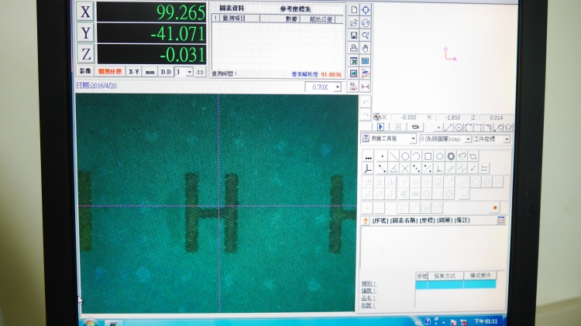This screenshot has width=581, height=326.
Task: Click the New file icon
Action: coord(354,10)
